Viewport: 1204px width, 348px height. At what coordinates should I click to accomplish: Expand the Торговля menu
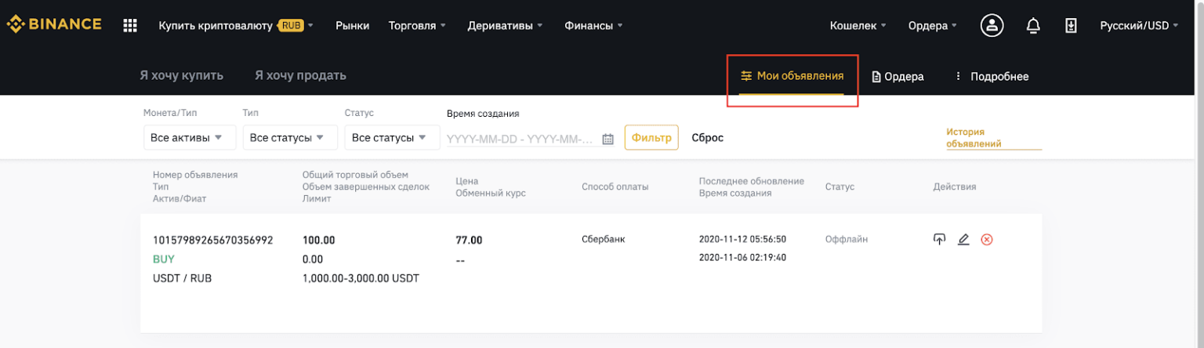[x=418, y=25]
